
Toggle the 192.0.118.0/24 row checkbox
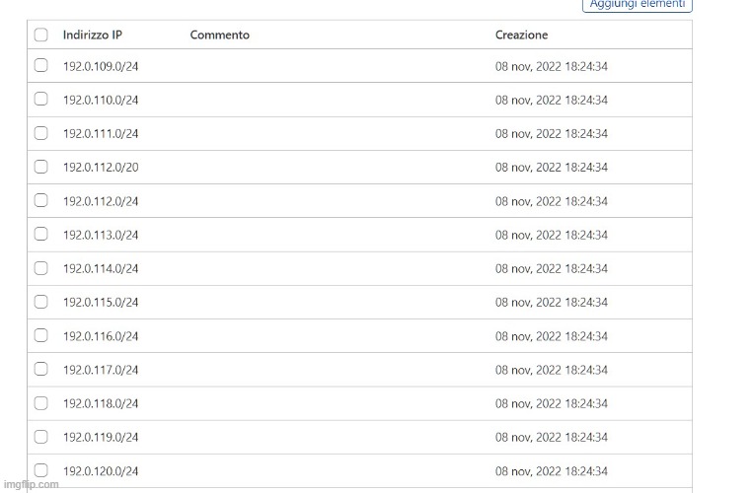coord(40,403)
